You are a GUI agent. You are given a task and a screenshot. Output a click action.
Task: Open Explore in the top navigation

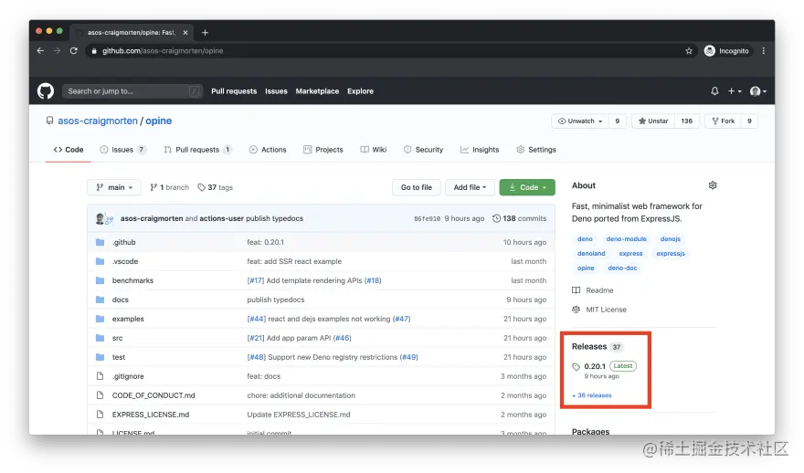click(x=360, y=91)
